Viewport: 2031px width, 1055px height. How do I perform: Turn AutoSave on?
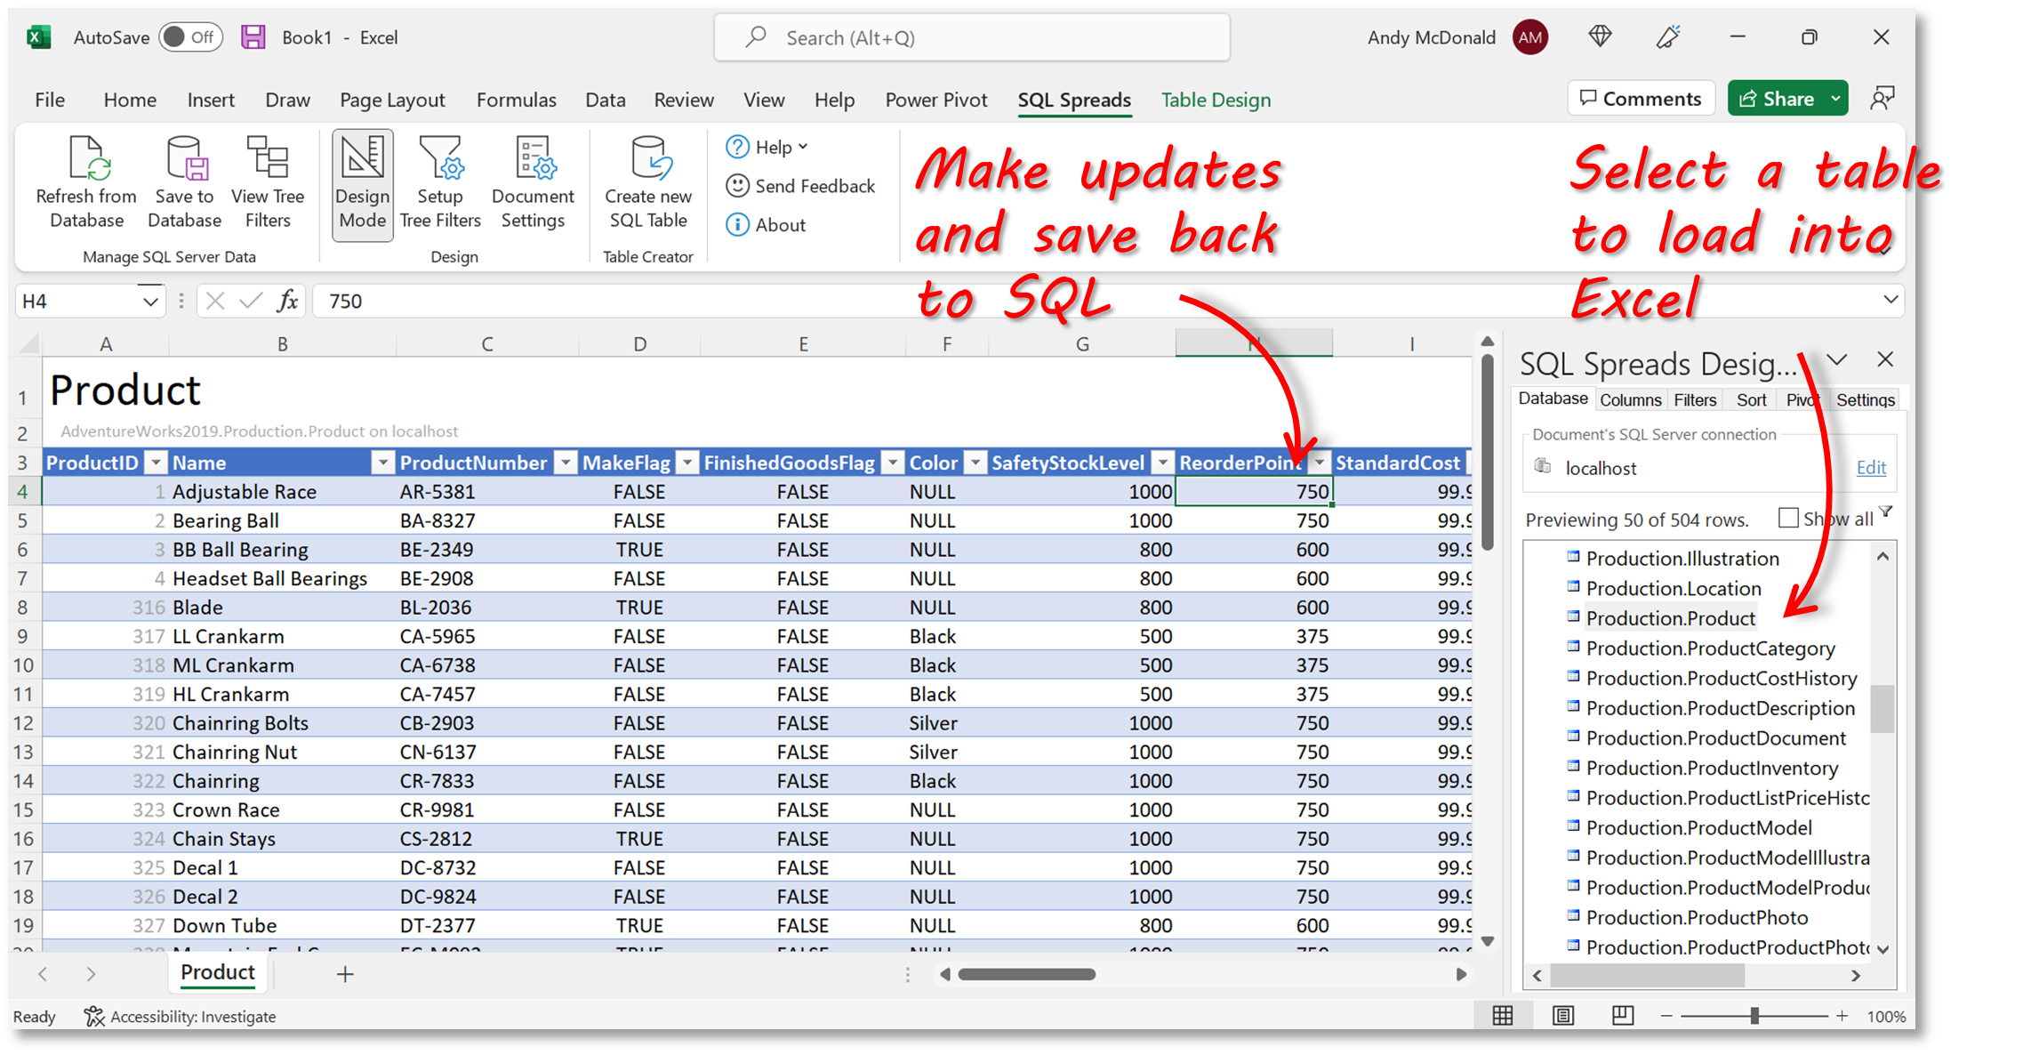click(189, 37)
